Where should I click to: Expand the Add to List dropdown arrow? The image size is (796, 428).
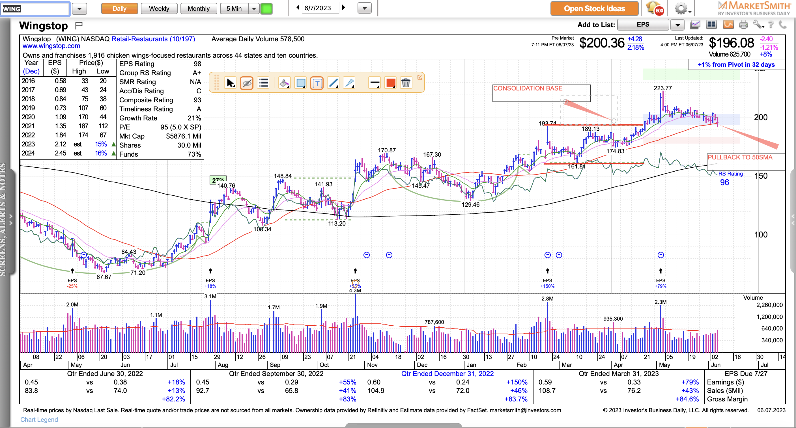point(677,25)
